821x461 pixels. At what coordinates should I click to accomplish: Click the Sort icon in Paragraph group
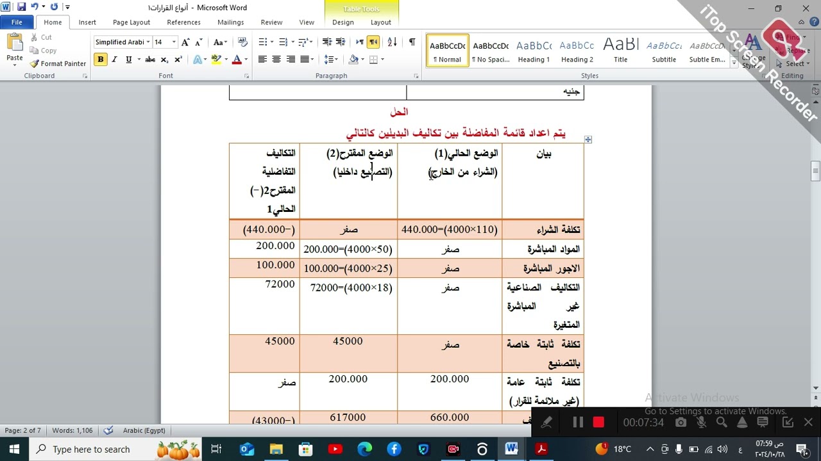tap(393, 42)
